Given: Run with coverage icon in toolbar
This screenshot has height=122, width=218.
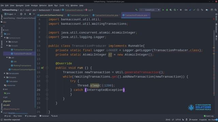Looking at the screenshot, I should pos(171,10).
